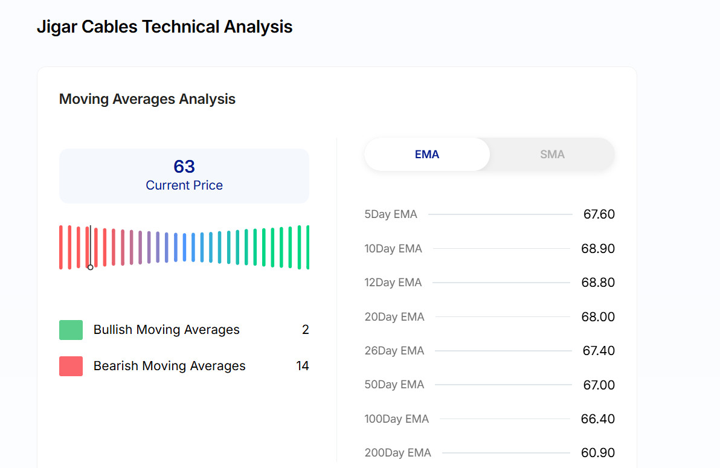Select the 20Day EMA label
Screen dimensions: 720x468
coord(394,317)
